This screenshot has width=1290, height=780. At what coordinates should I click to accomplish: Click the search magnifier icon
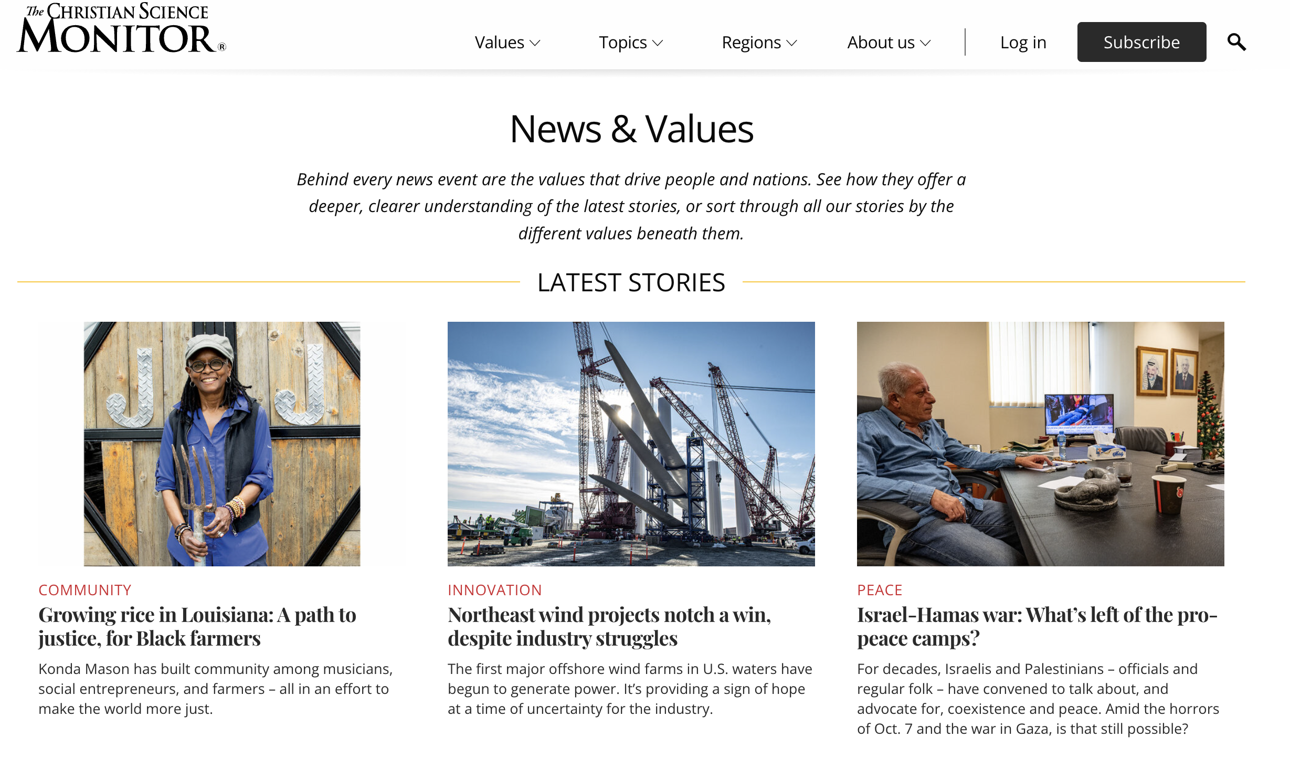1236,42
